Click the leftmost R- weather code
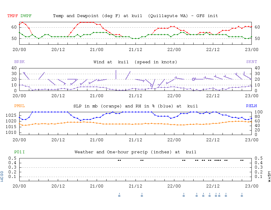 (119, 195)
